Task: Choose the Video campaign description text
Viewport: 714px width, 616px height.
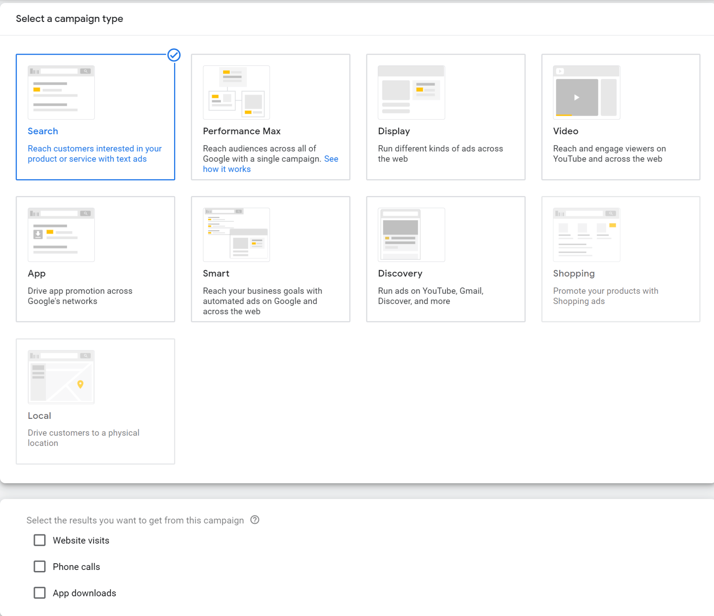Action: coord(609,154)
